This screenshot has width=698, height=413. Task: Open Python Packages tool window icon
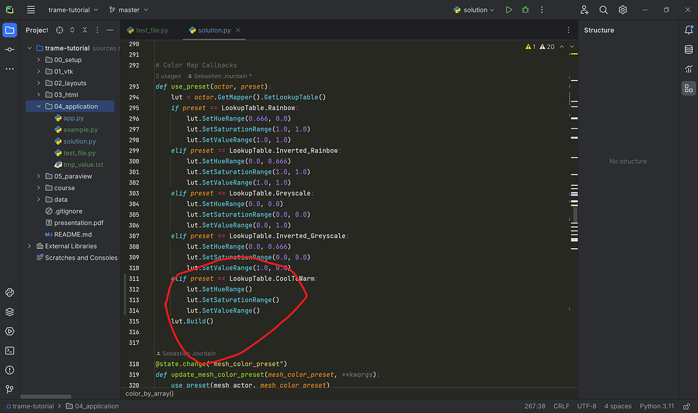click(x=10, y=311)
